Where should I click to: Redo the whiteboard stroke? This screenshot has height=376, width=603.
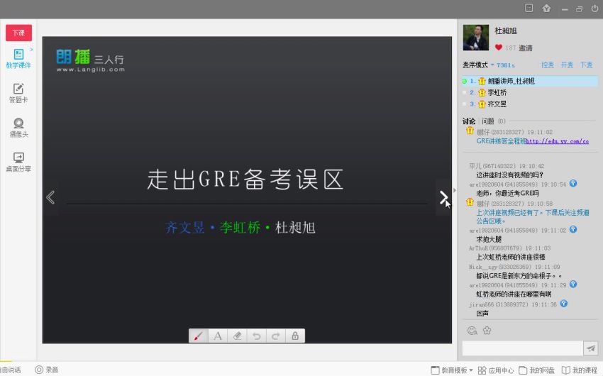coord(276,336)
